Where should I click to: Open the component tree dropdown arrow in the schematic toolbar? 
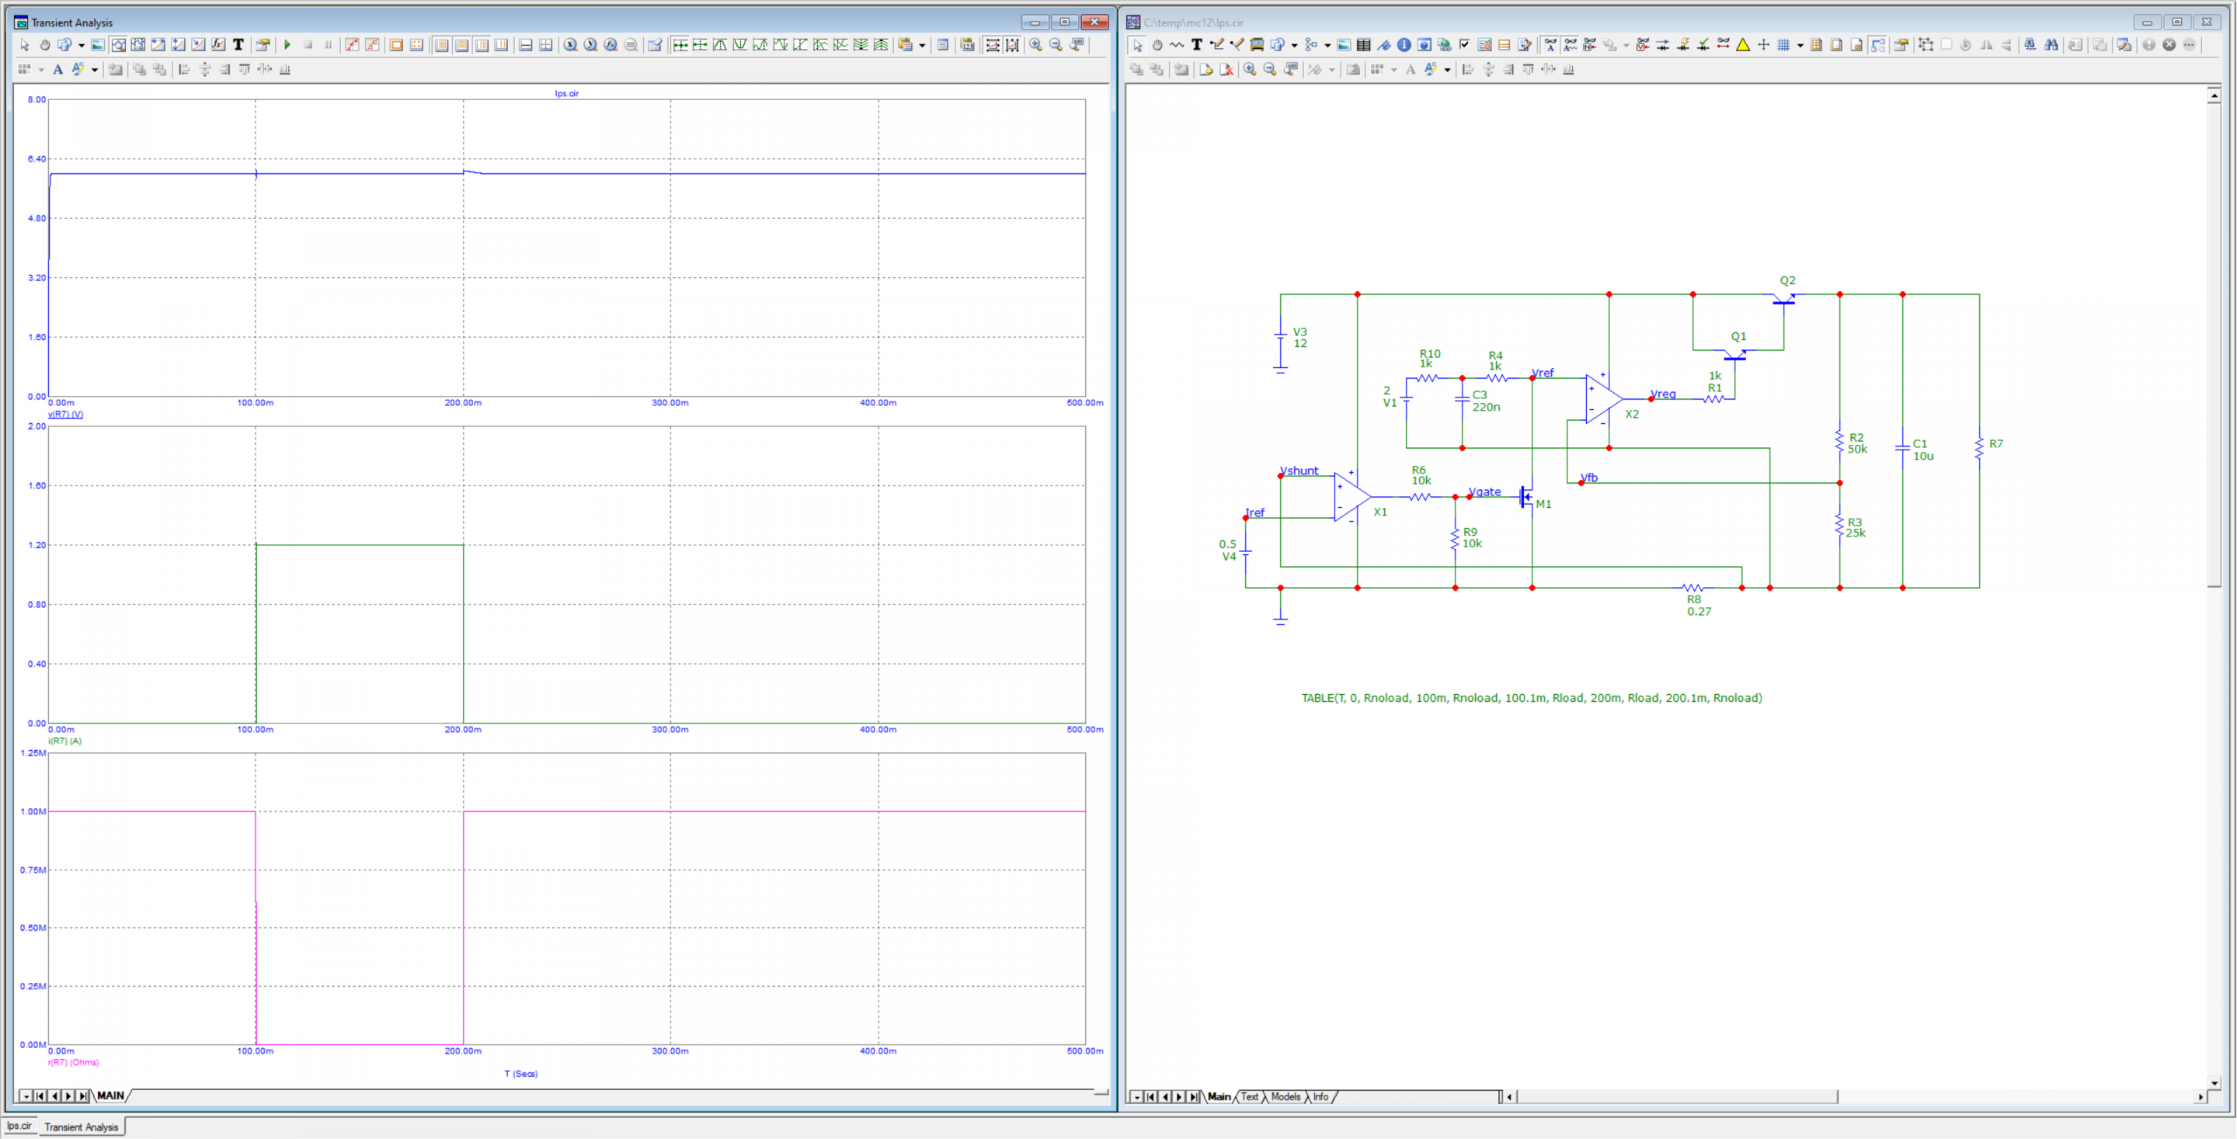[x=1327, y=44]
